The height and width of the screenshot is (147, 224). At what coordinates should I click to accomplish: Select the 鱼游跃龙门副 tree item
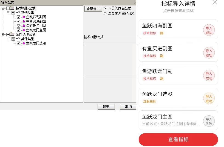[36, 26]
